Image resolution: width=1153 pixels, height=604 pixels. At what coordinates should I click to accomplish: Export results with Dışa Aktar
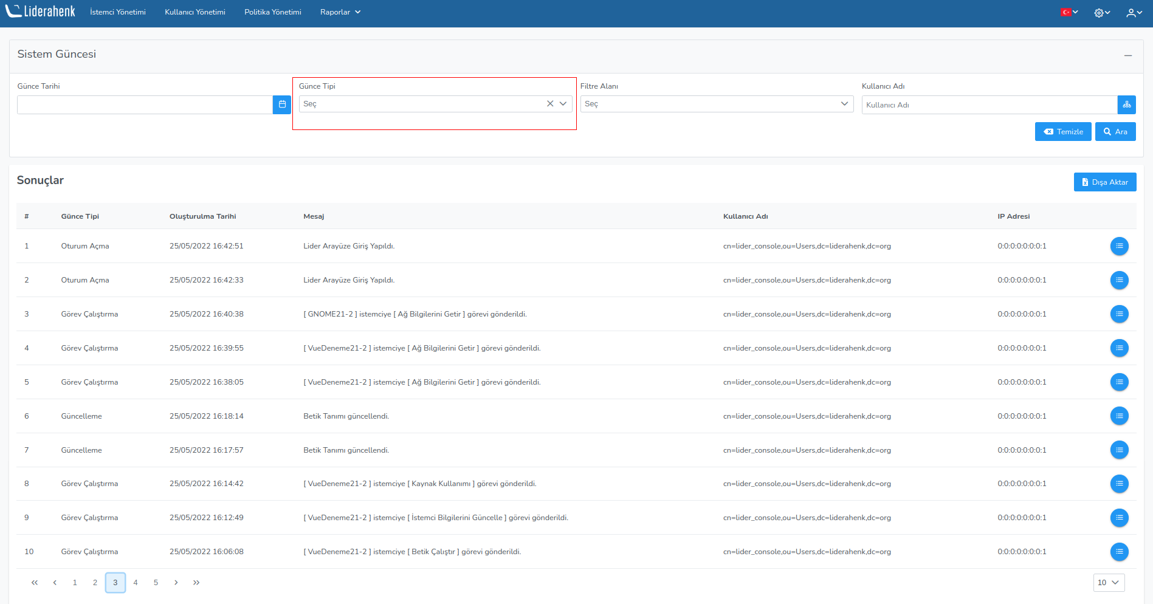pos(1104,182)
